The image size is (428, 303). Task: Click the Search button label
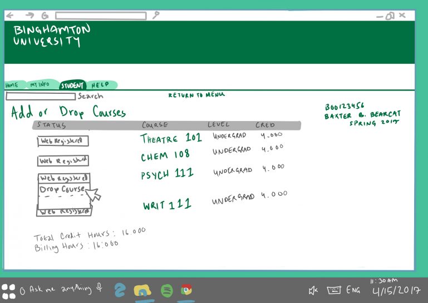point(90,97)
